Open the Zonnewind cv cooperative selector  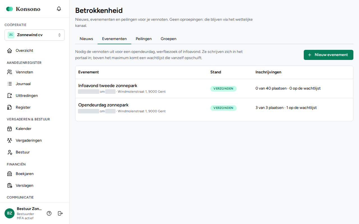[x=34, y=35]
